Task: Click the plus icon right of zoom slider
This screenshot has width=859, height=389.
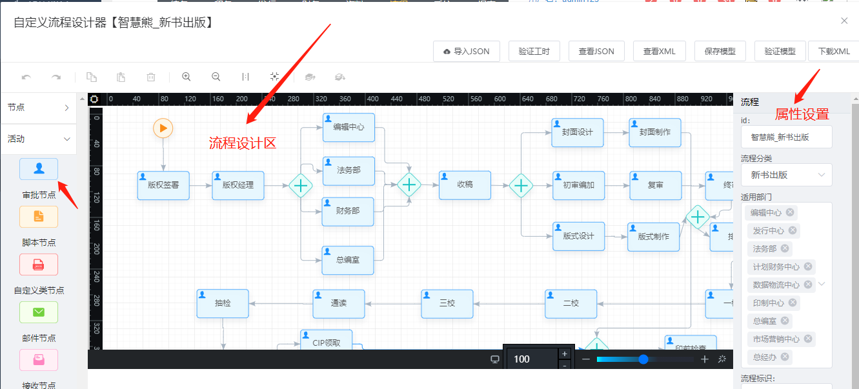Action: tap(705, 359)
